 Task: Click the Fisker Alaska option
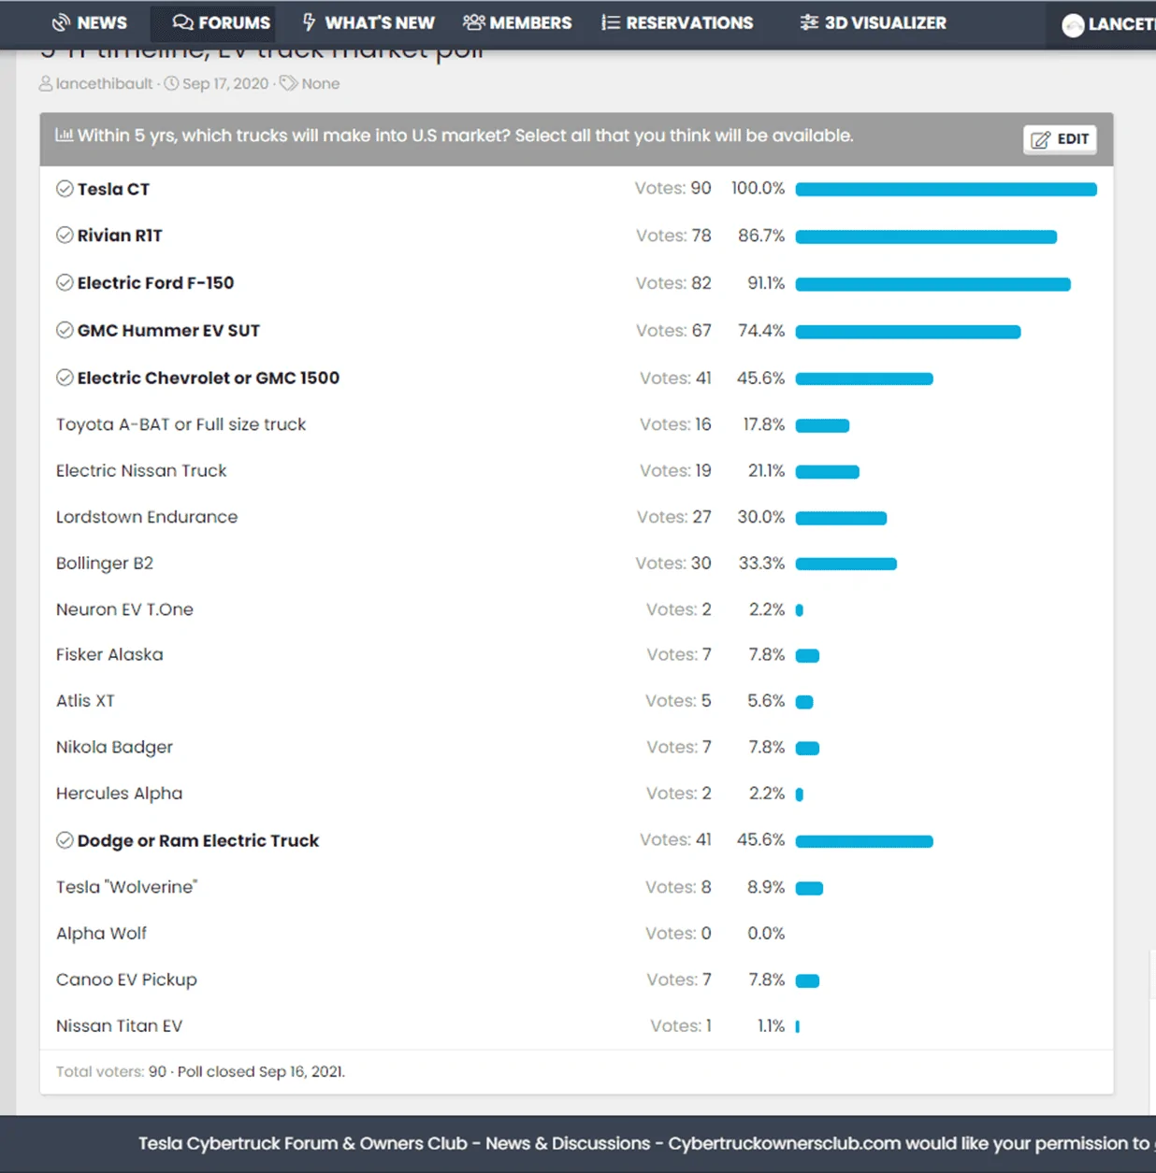click(109, 654)
